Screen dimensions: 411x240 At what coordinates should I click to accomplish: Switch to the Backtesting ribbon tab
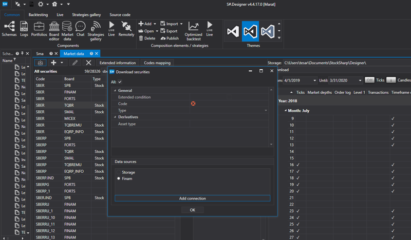(39, 15)
